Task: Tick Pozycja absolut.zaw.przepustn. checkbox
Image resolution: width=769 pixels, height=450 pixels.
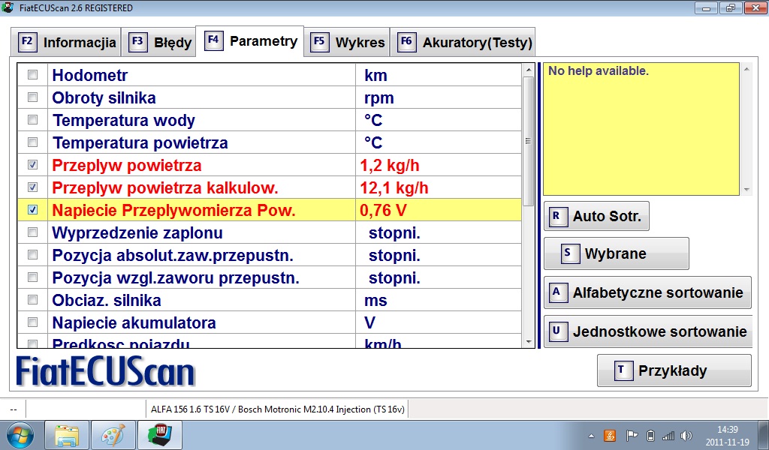Action: coord(33,255)
